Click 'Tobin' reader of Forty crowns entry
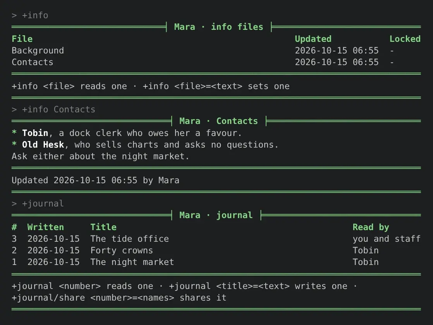The width and height of the screenshot is (433, 325). [x=366, y=251]
